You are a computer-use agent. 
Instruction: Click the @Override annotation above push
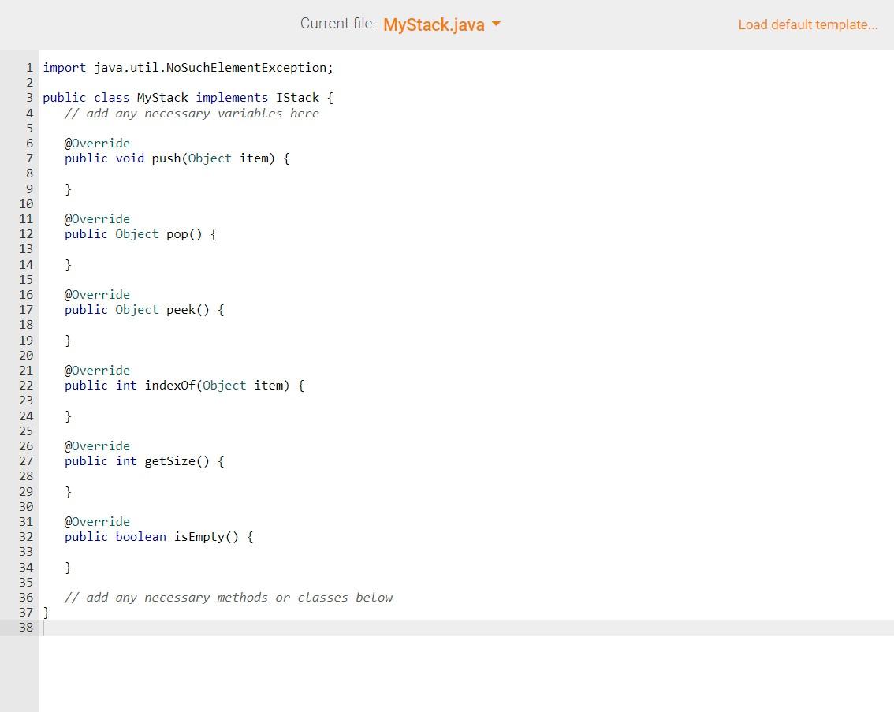97,143
